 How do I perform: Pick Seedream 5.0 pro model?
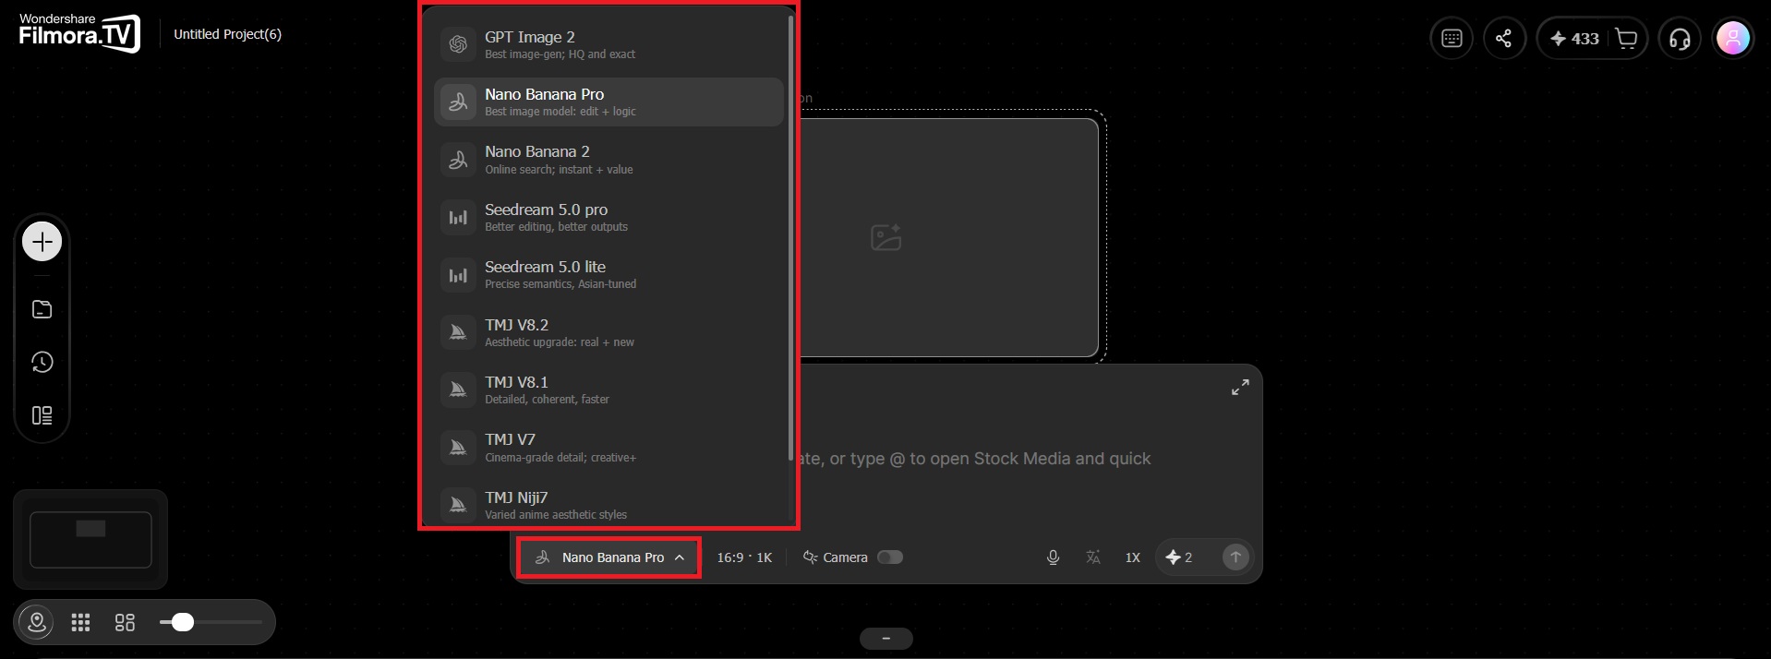point(608,217)
